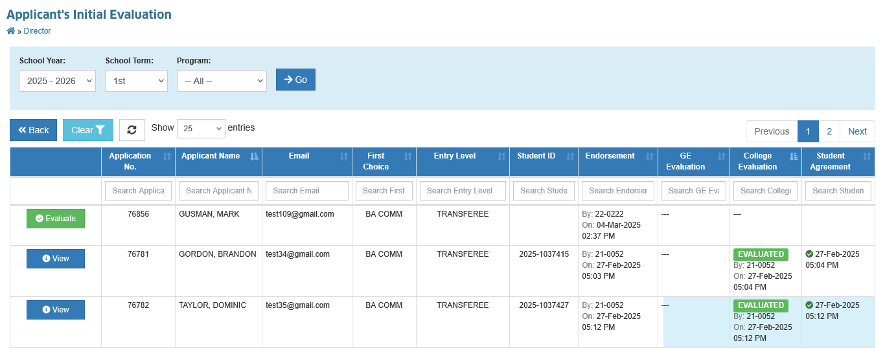Viewport: 885px width, 348px height.
Task: Select application number 76781
Action: pyautogui.click(x=138, y=254)
